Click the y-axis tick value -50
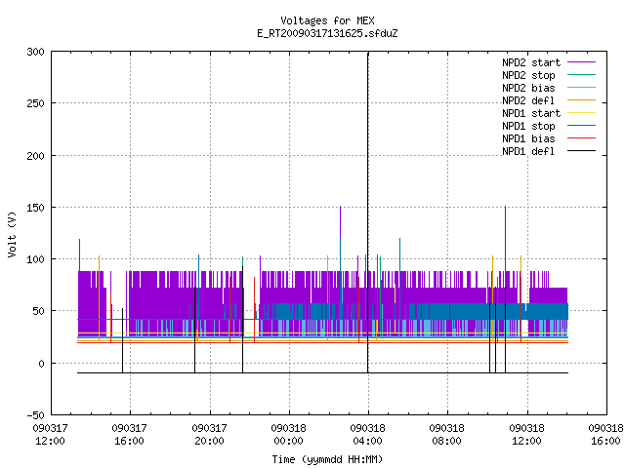Viewport: 625px width, 468px height. pyautogui.click(x=35, y=415)
